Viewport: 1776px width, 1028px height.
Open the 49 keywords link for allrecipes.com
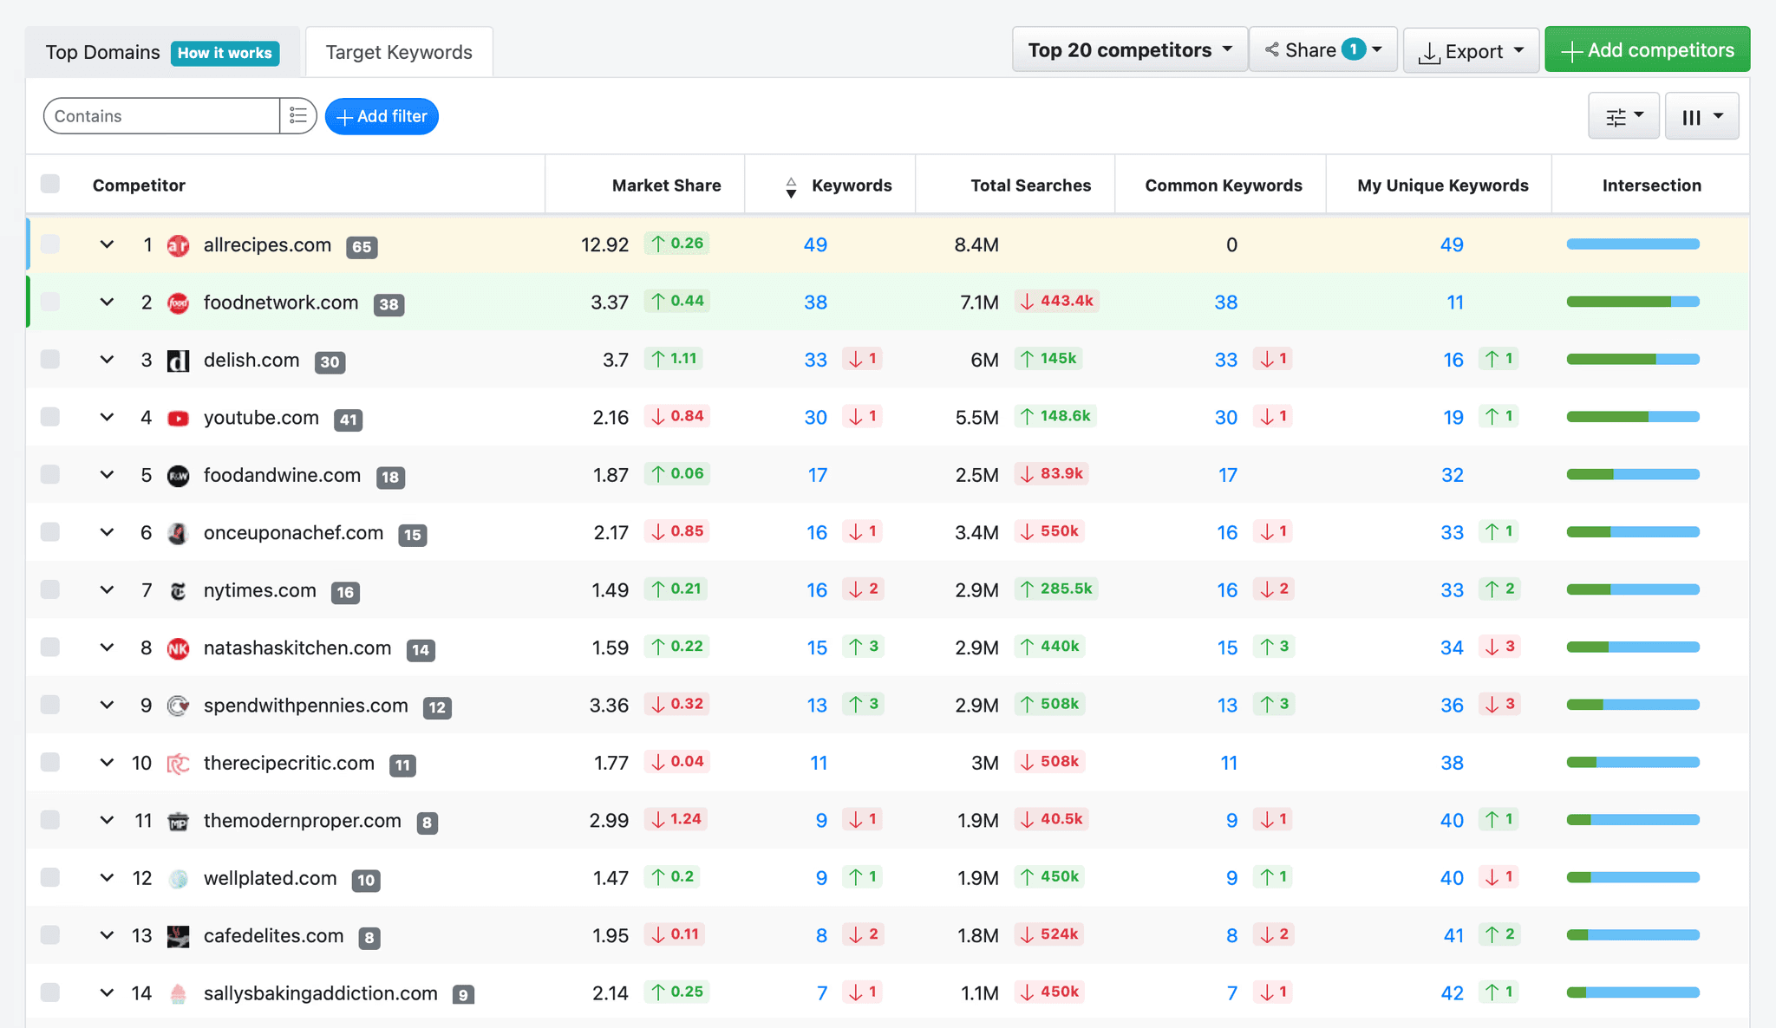pyautogui.click(x=814, y=244)
